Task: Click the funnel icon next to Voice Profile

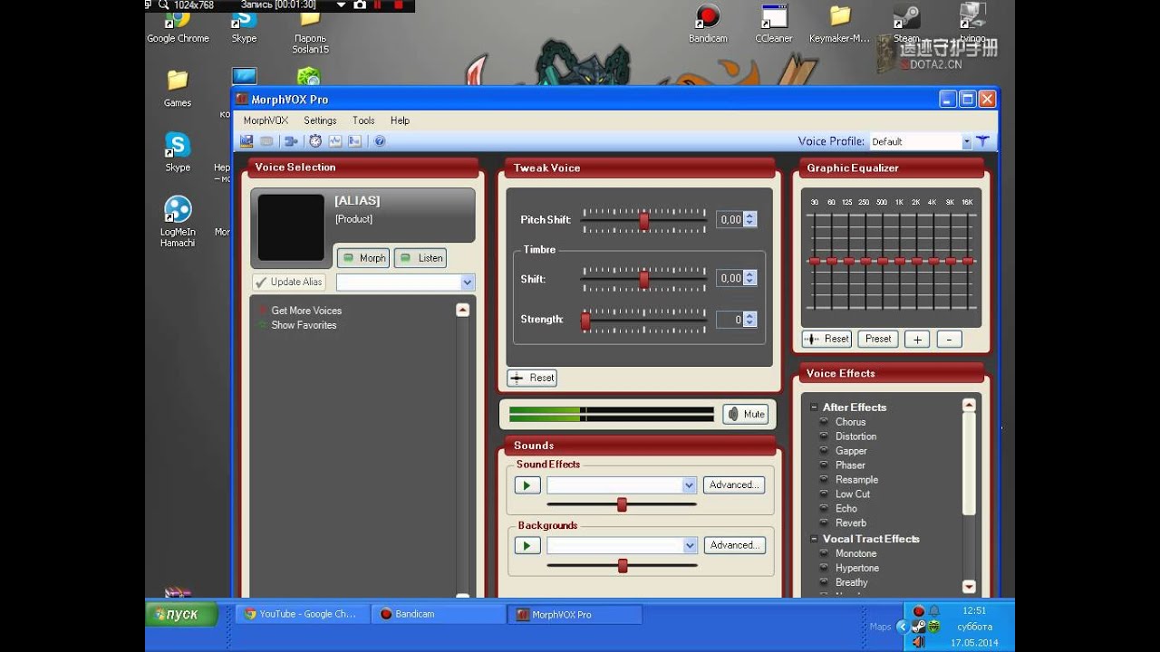Action: (x=982, y=141)
